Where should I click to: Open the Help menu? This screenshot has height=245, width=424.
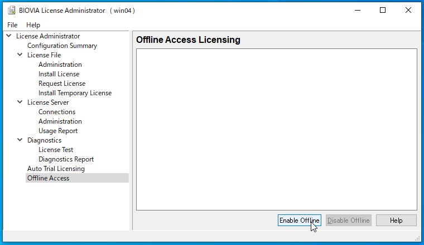pos(33,25)
